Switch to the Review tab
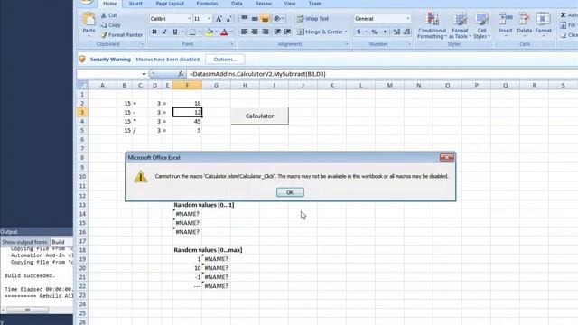Image resolution: width=578 pixels, height=325 pixels. [263, 4]
